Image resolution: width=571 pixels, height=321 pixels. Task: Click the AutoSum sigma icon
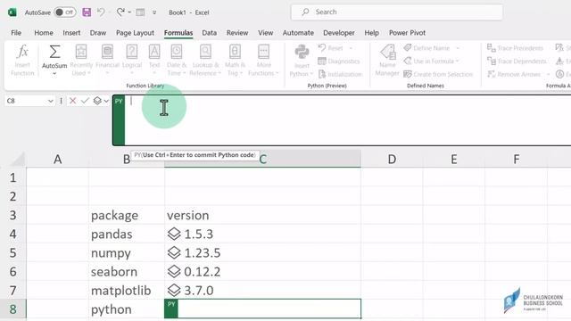(54, 52)
